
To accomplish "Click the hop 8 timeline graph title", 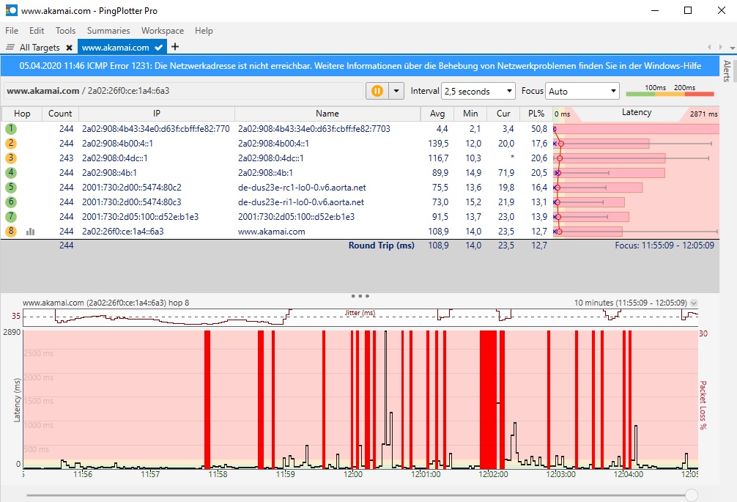I will (105, 303).
